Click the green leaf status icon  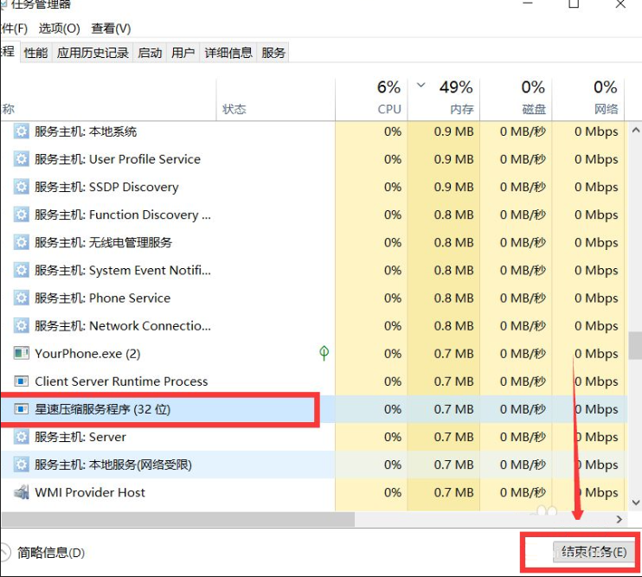324,353
